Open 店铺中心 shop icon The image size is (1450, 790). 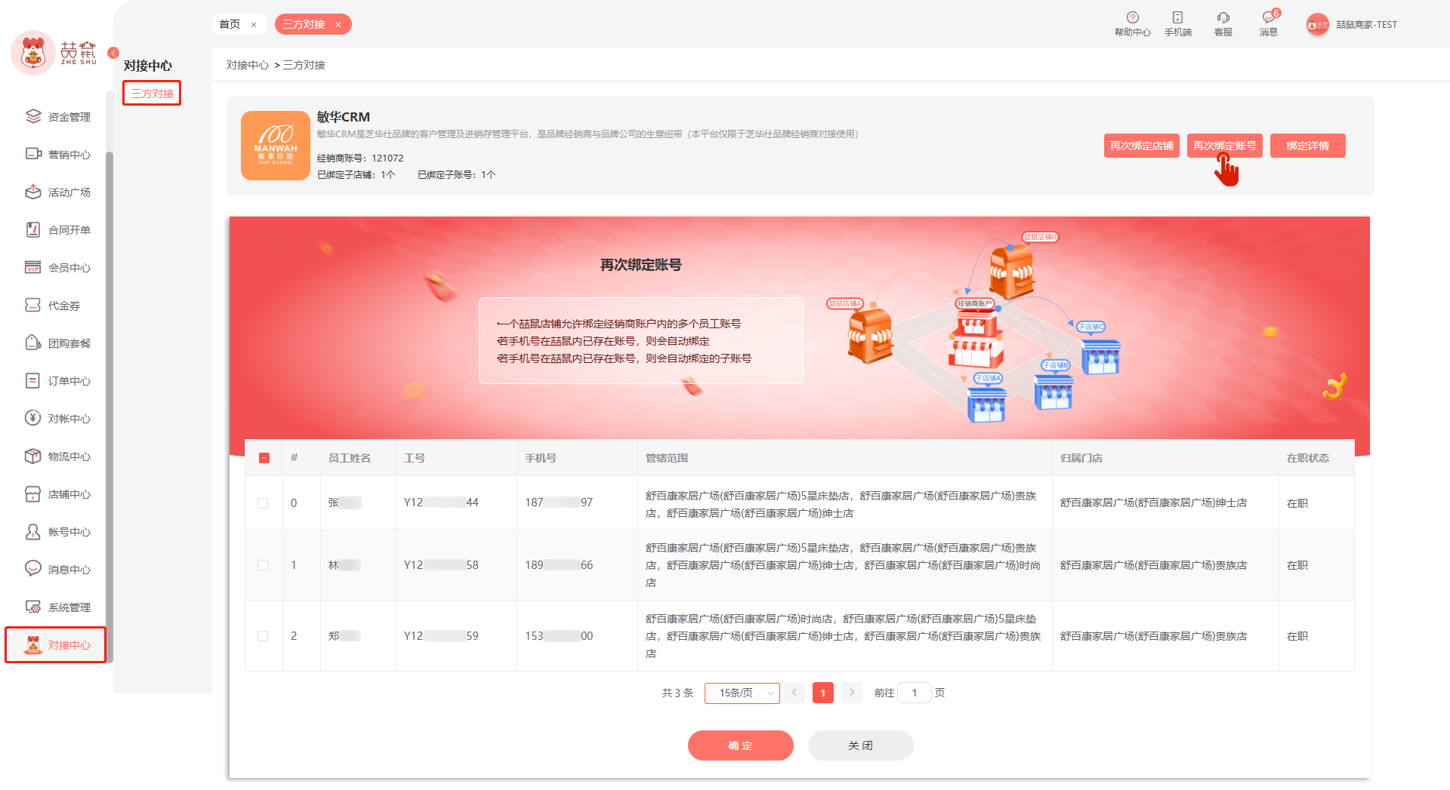click(33, 493)
